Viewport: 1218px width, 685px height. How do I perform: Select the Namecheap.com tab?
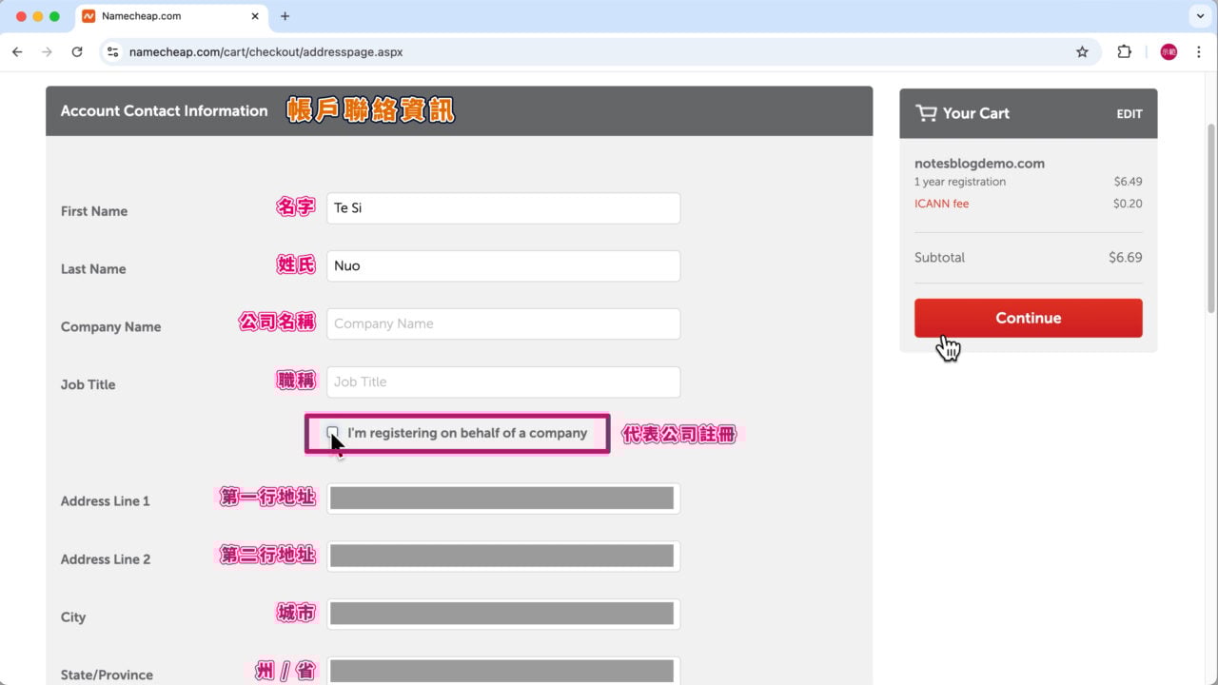tap(162, 16)
